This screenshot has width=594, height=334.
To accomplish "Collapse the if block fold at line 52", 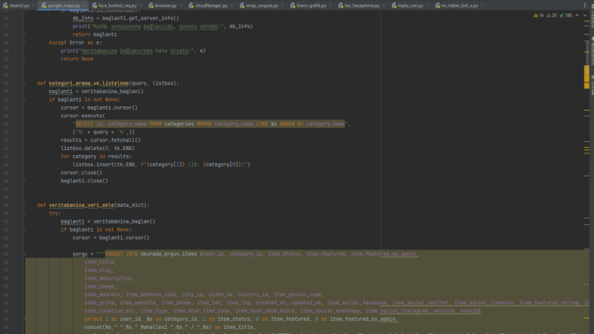I will tap(23, 230).
